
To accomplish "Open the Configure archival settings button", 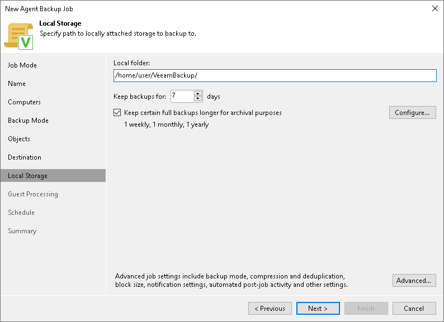I will click(x=412, y=113).
